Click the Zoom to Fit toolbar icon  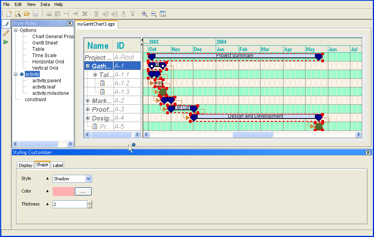163,14
